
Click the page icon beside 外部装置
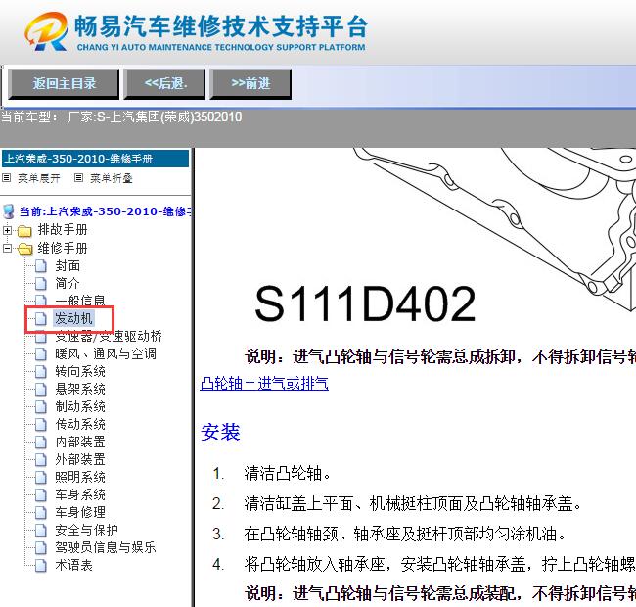[40, 460]
